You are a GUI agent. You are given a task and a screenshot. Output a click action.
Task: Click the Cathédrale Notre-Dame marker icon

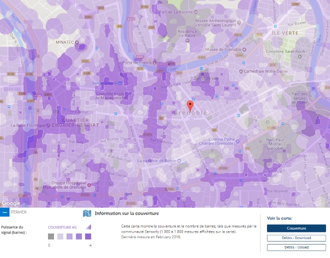coord(241,71)
